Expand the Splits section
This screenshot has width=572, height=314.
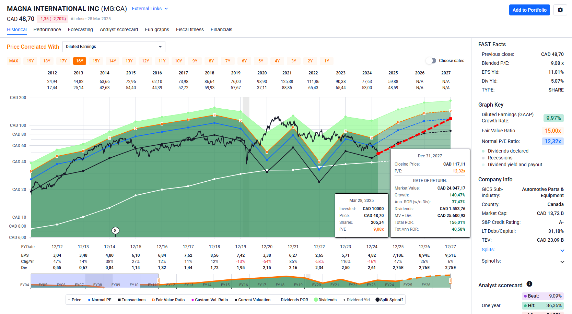pyautogui.click(x=562, y=250)
